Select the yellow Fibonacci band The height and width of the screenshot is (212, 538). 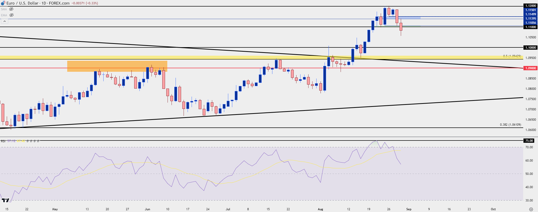point(262,57)
